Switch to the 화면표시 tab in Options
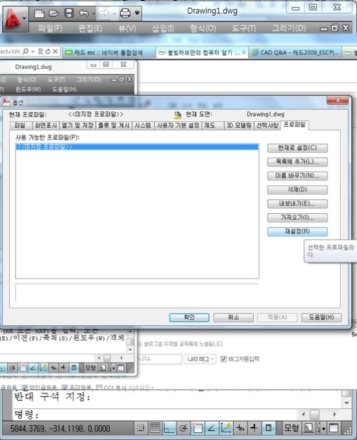Image resolution: width=357 pixels, height=440 pixels. click(46, 126)
